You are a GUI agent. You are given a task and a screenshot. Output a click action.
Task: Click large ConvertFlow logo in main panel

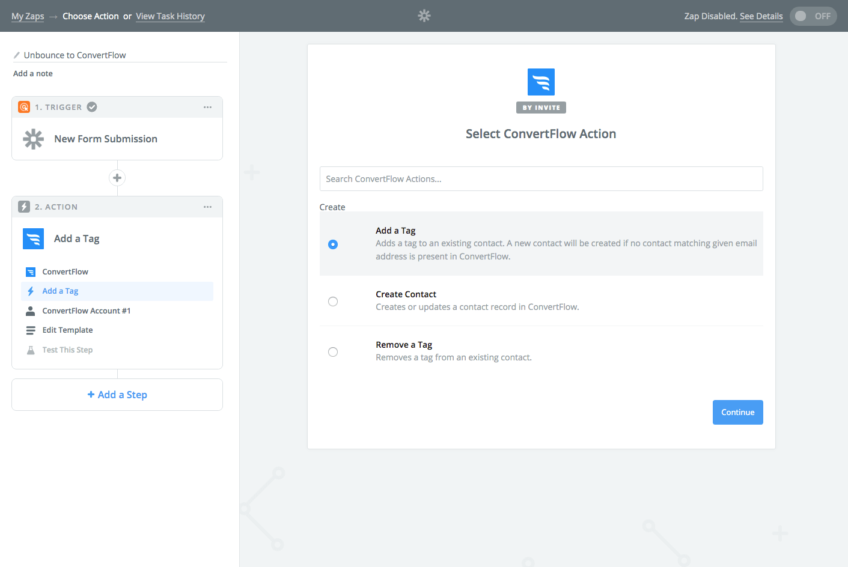(x=541, y=82)
